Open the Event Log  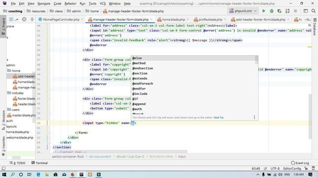coord(300,163)
